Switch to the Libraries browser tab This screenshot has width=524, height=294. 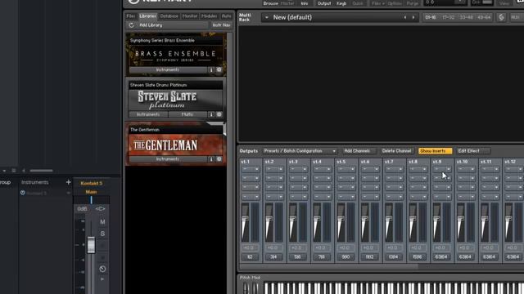[147, 16]
